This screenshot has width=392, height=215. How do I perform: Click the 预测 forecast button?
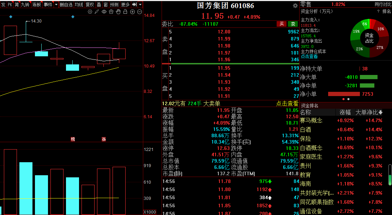[114, 5]
